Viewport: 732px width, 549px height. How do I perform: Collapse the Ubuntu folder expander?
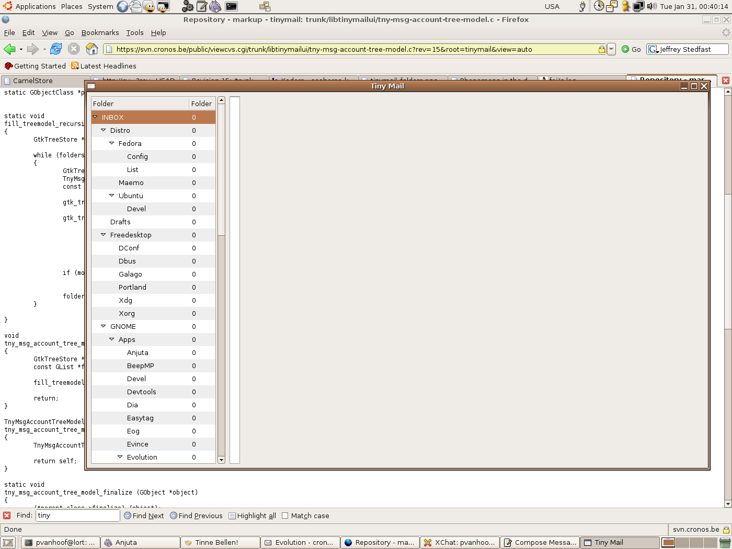pos(111,196)
